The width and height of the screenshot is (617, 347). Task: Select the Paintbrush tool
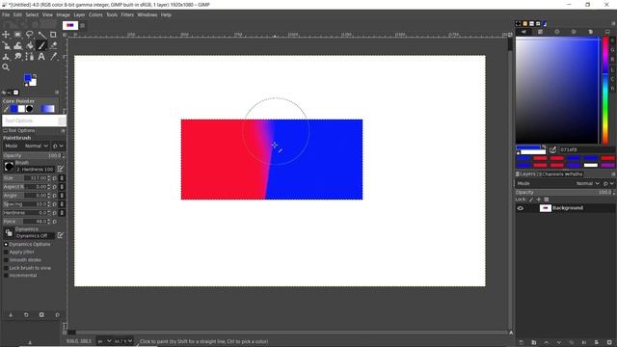(x=41, y=45)
